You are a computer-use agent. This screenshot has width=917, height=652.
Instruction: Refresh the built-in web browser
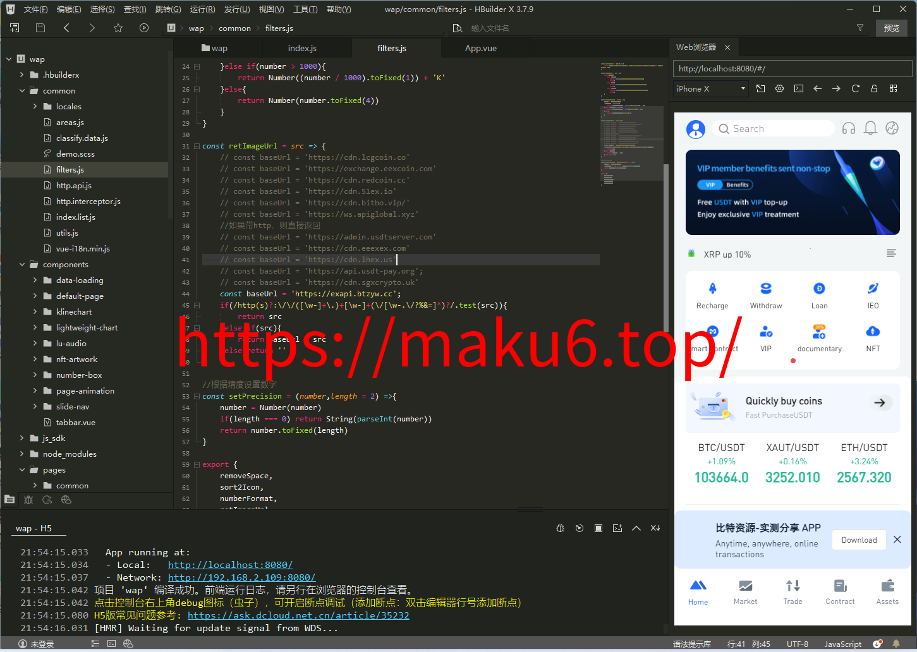[x=856, y=88]
